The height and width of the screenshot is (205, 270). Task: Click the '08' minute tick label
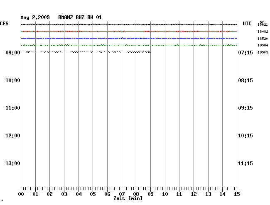tap(136, 194)
